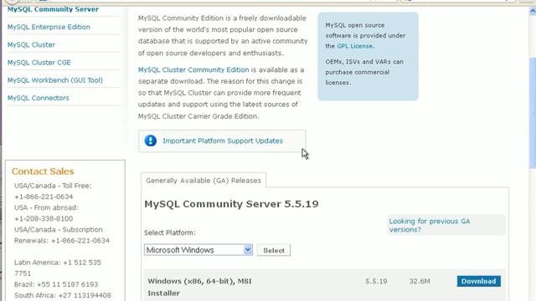Open the GPL License link
This screenshot has height=301, width=536.
[x=355, y=46]
